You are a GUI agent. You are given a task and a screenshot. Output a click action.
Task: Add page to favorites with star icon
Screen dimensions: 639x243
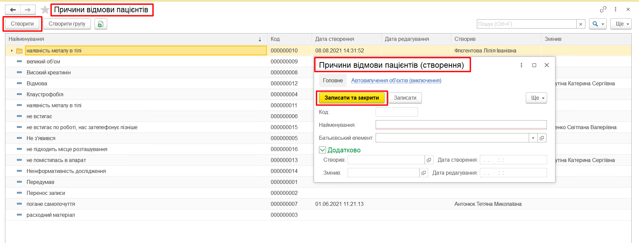point(45,10)
